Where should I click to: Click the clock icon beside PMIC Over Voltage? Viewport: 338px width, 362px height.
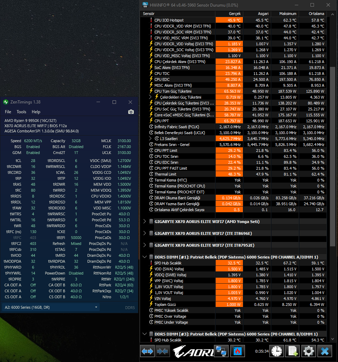point(151,316)
